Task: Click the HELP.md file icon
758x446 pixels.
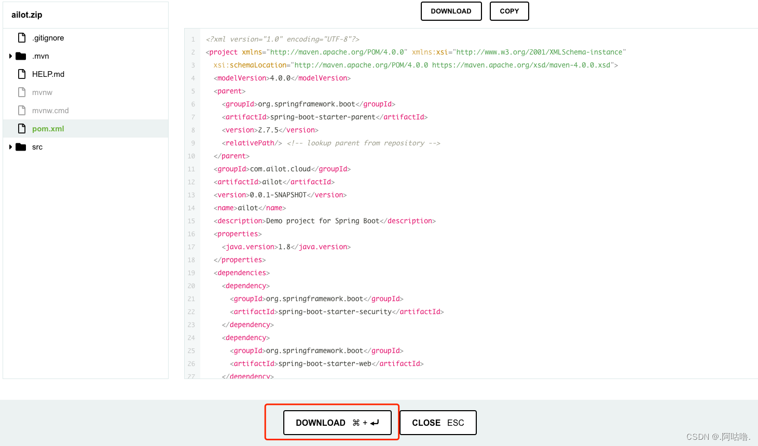Action: tap(22, 74)
